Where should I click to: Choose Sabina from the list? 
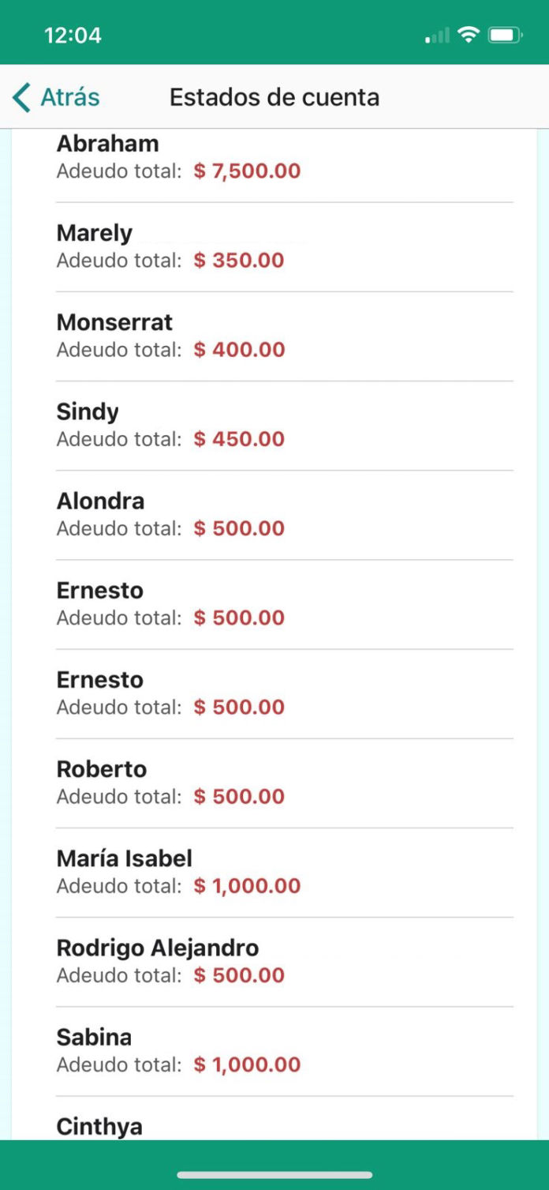94,1037
